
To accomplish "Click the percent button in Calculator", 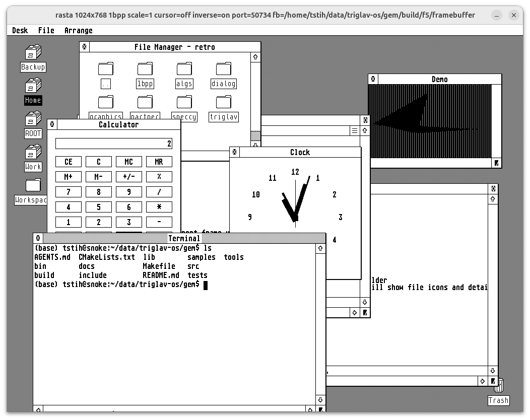I will (x=159, y=177).
